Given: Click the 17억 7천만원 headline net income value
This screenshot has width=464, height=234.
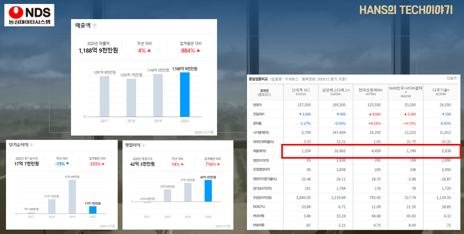Looking at the screenshot, I should [27, 164].
